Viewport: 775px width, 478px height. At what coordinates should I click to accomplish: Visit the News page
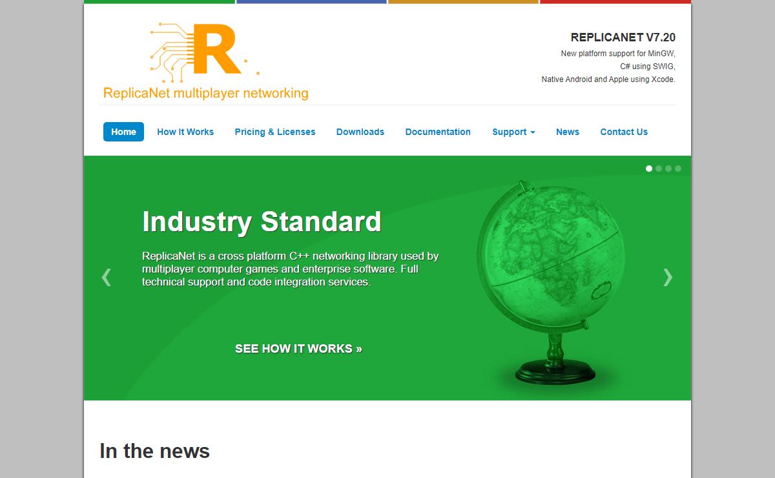[568, 132]
